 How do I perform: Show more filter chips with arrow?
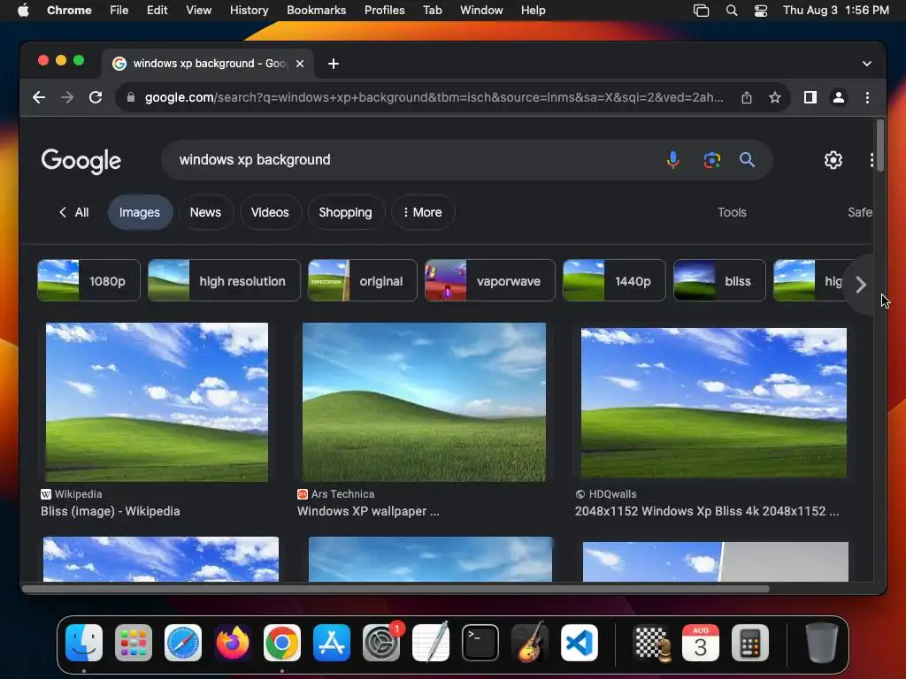[x=861, y=284]
